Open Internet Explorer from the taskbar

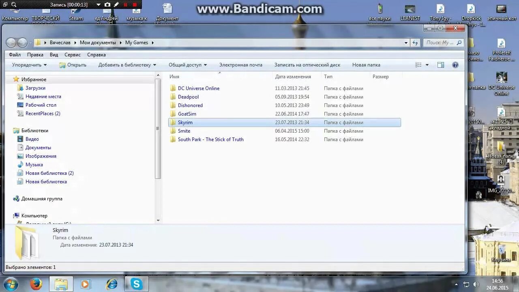(x=112, y=284)
